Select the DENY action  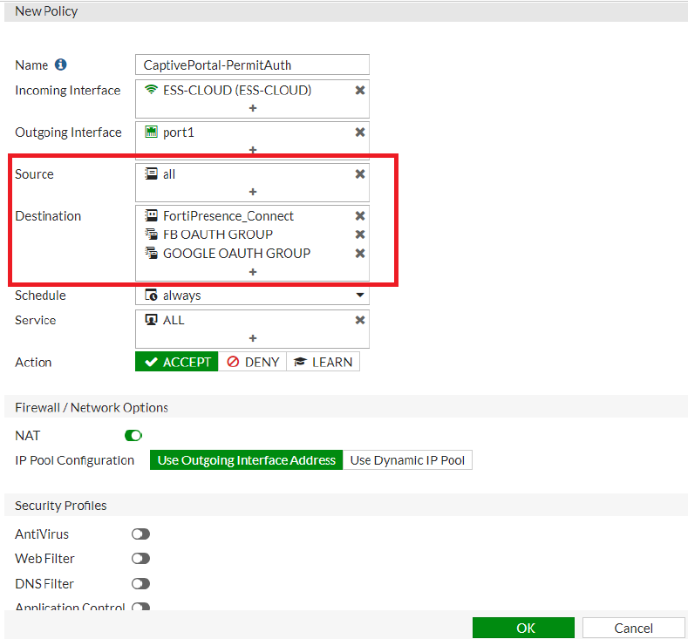pyautogui.click(x=253, y=362)
